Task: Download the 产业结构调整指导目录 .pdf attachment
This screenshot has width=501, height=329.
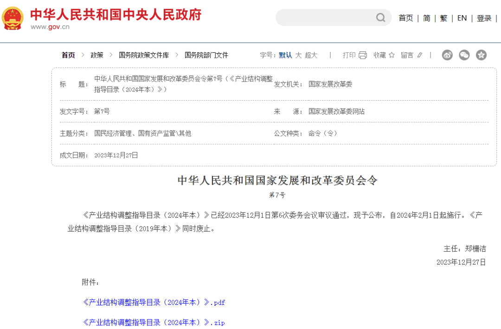Action: (x=154, y=302)
